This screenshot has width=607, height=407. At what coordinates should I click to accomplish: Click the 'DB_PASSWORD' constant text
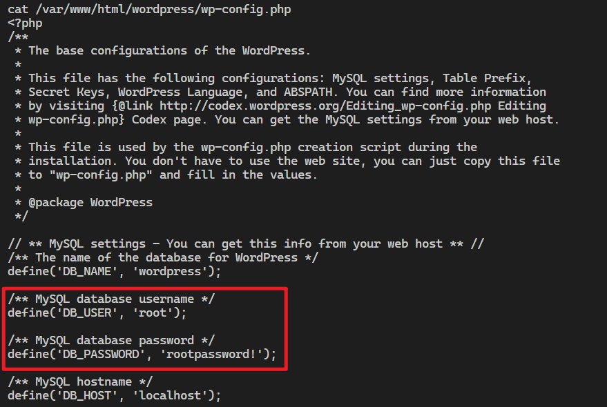pyautogui.click(x=101, y=355)
